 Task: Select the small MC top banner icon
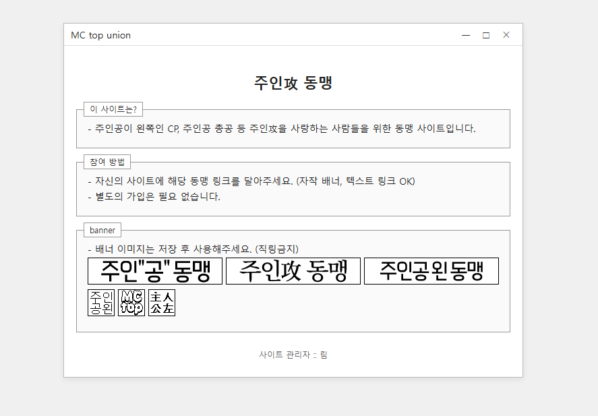pyautogui.click(x=131, y=303)
